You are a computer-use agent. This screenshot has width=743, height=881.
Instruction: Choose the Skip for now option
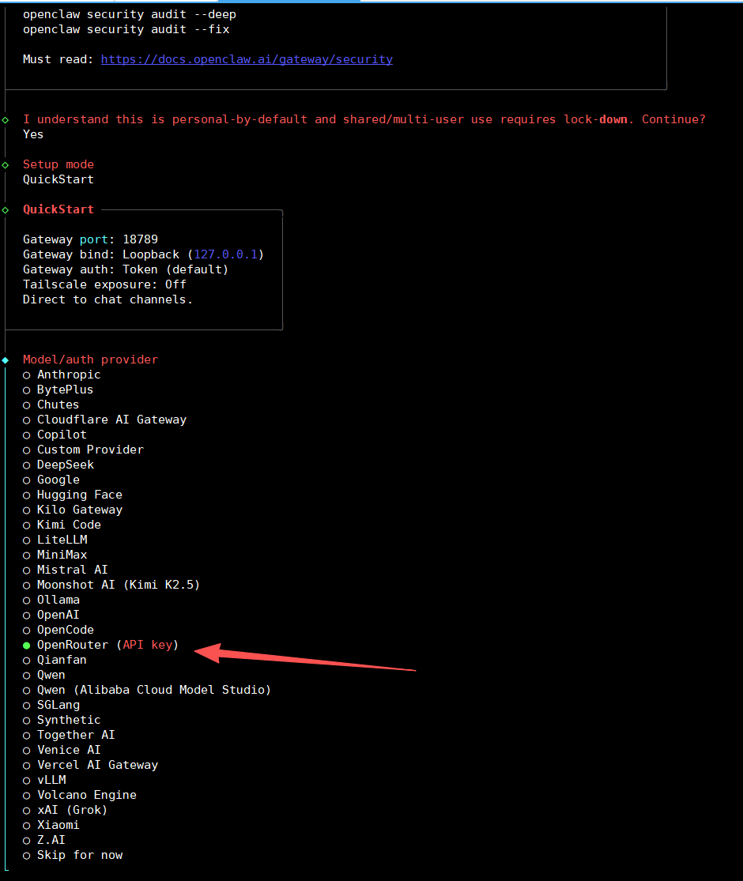[73, 855]
